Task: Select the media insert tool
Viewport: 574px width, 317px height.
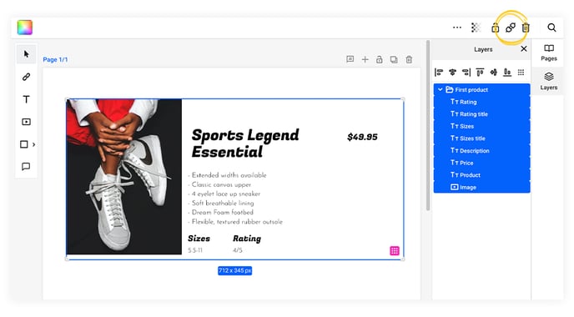Action: (26, 122)
